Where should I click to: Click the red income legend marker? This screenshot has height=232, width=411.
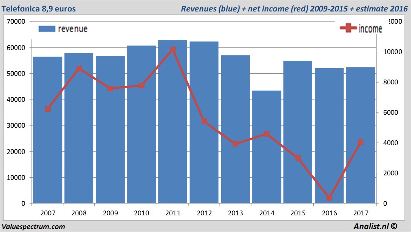click(348, 28)
